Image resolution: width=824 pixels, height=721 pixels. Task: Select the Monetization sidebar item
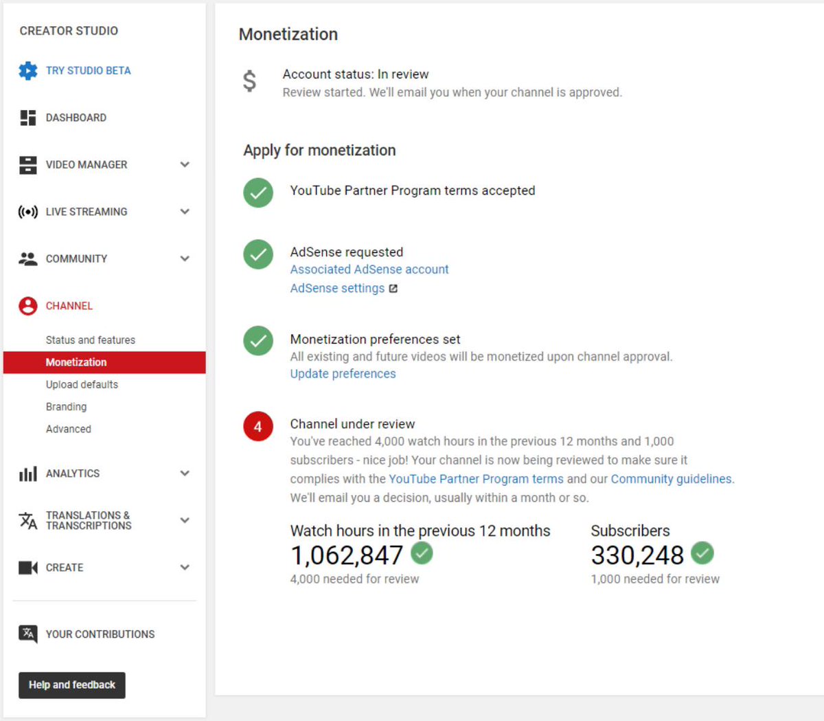pos(104,362)
